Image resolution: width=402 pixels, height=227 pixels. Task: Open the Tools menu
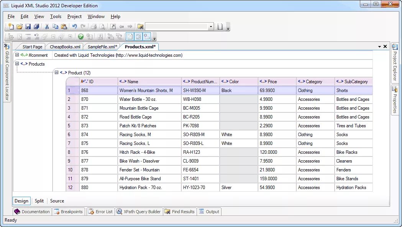coord(56,16)
